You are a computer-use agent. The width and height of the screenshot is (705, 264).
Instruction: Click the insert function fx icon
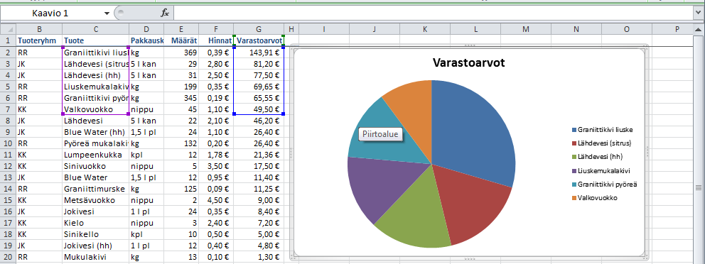165,13
